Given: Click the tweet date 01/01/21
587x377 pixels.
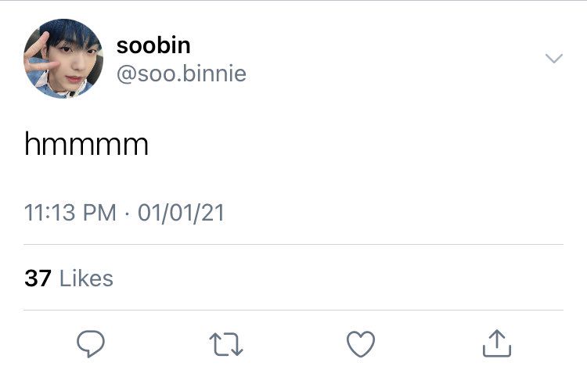Looking at the screenshot, I should click(181, 213).
